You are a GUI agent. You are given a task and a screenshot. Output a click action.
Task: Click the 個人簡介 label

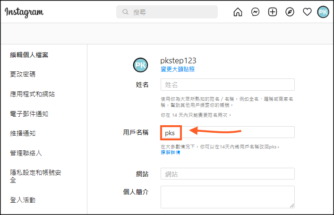tap(136, 192)
